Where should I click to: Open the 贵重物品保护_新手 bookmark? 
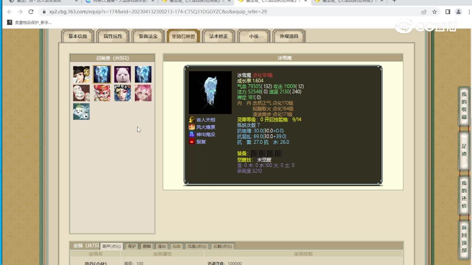[x=29, y=22]
